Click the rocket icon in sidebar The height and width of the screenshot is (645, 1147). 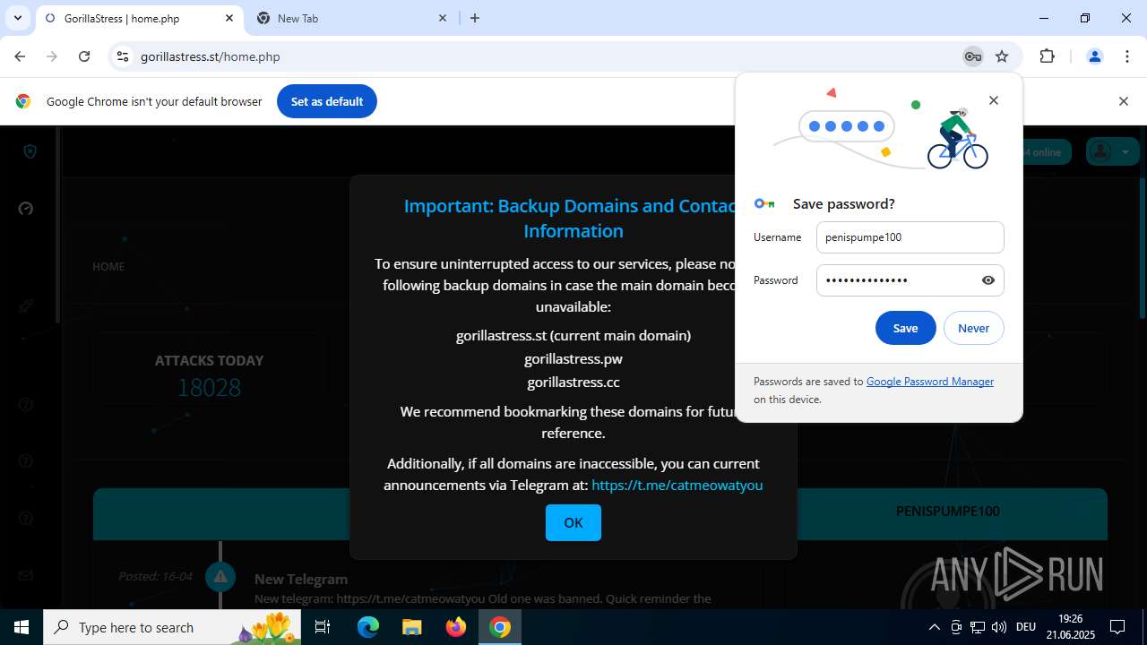(x=26, y=306)
